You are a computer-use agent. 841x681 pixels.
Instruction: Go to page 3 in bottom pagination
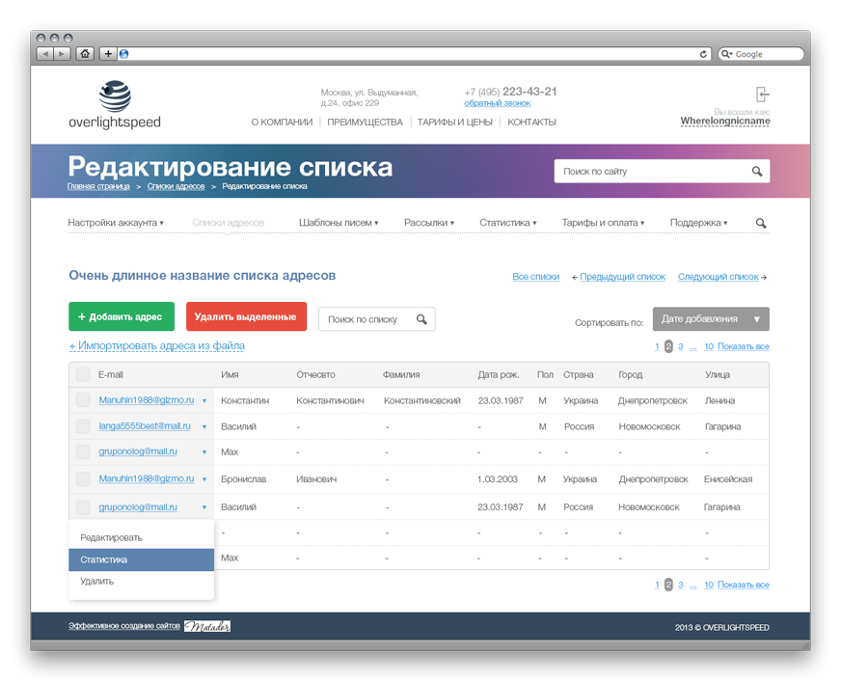click(681, 585)
